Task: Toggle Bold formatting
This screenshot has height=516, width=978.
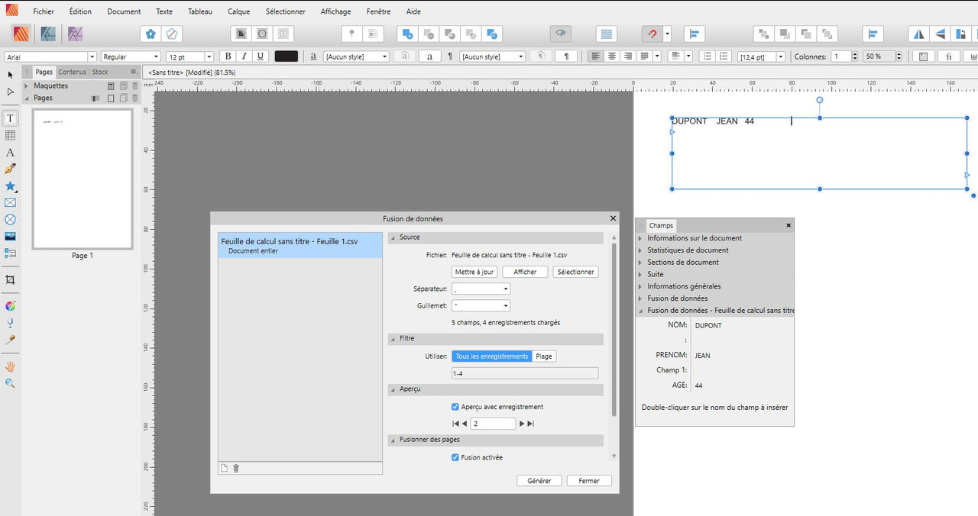Action: pos(228,56)
